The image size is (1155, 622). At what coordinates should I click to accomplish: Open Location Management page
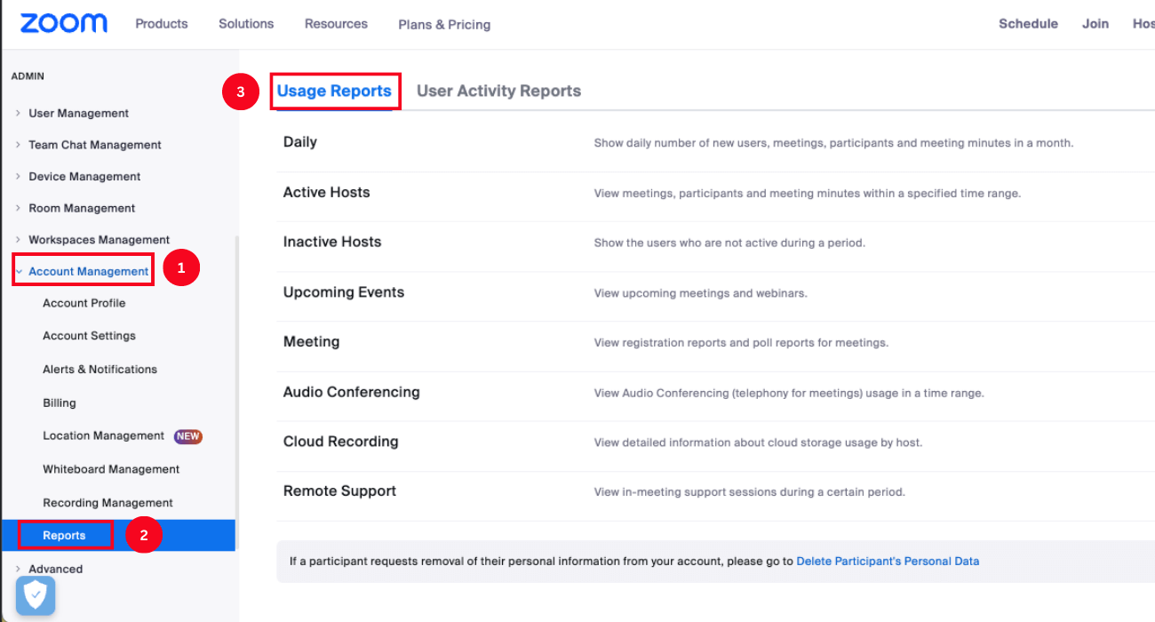(103, 435)
